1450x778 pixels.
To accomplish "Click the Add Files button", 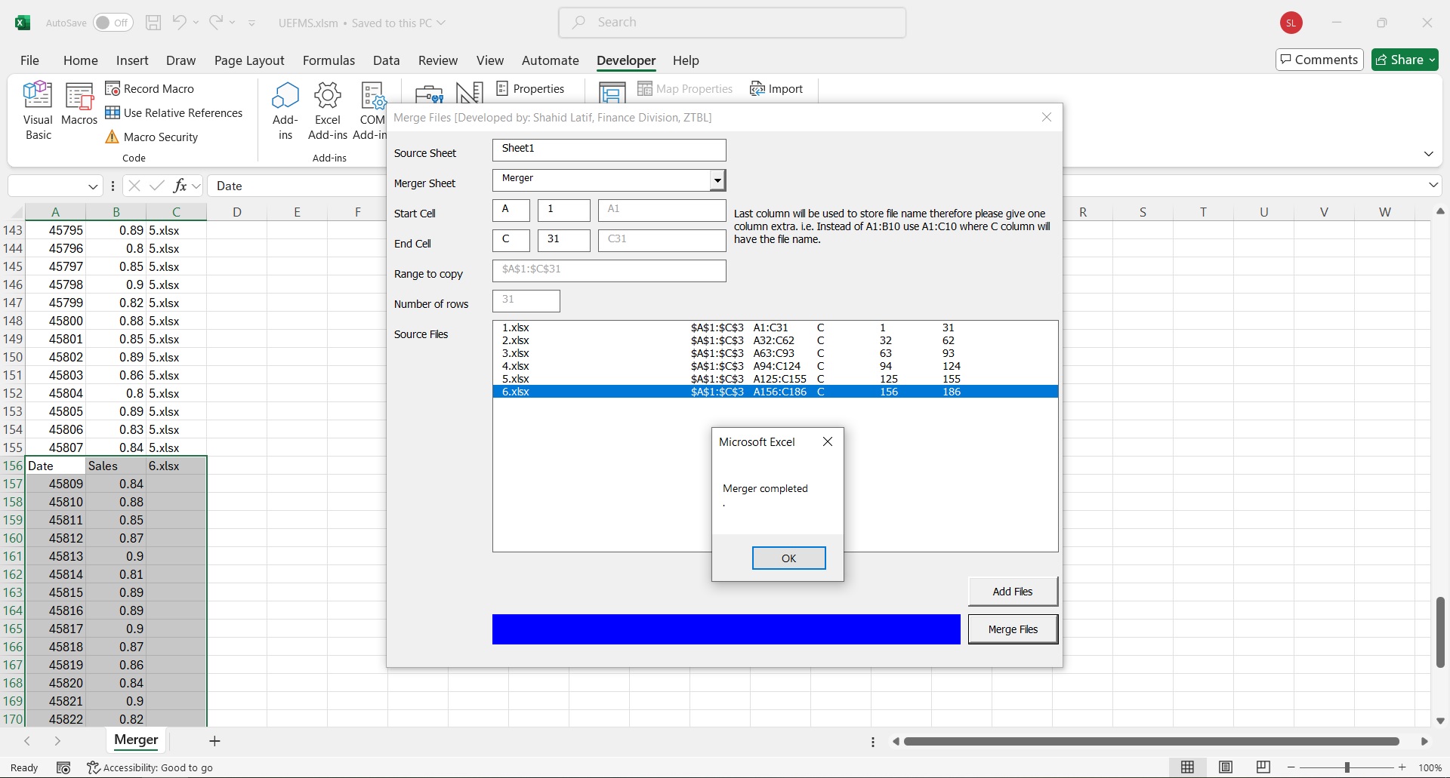I will tap(1012, 592).
